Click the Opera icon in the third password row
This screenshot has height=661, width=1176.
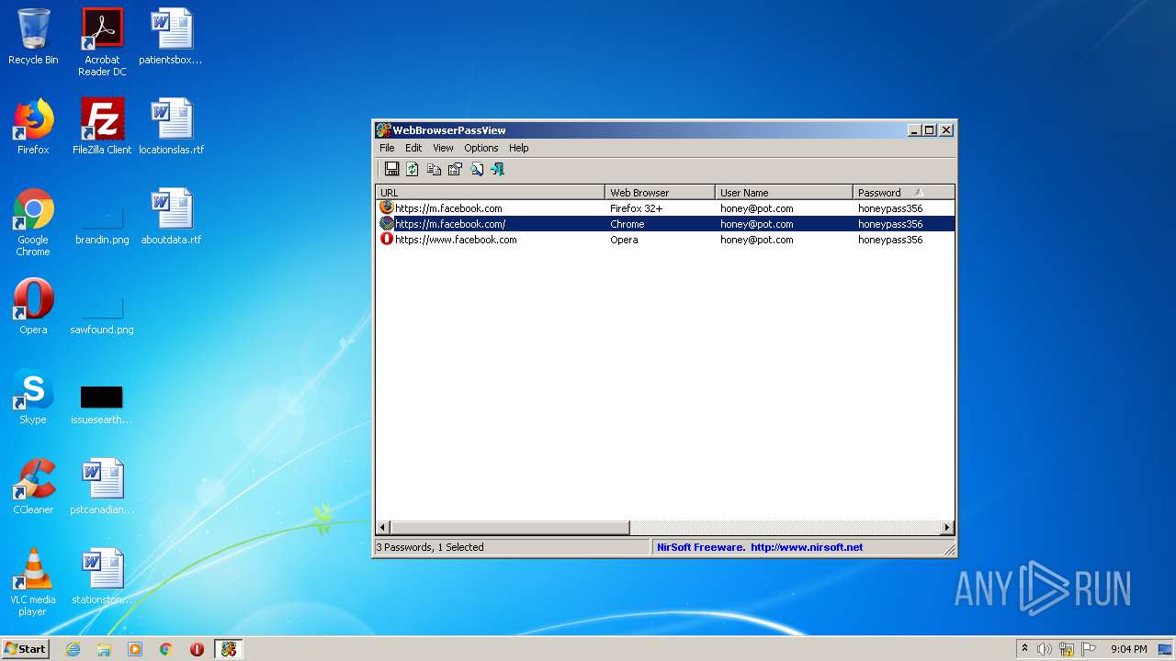(387, 239)
